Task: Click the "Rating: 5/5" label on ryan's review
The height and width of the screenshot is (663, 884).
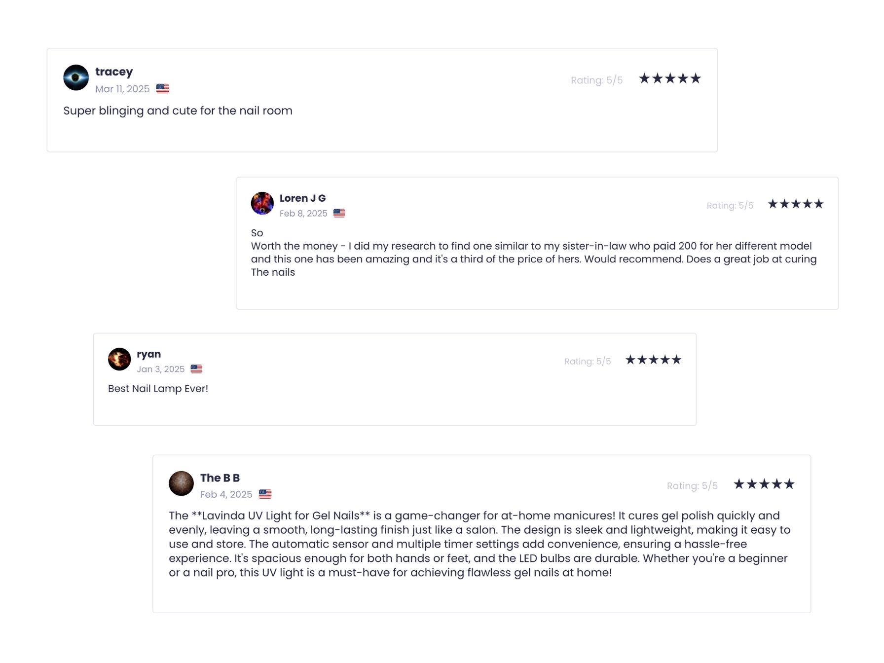Action: [588, 362]
